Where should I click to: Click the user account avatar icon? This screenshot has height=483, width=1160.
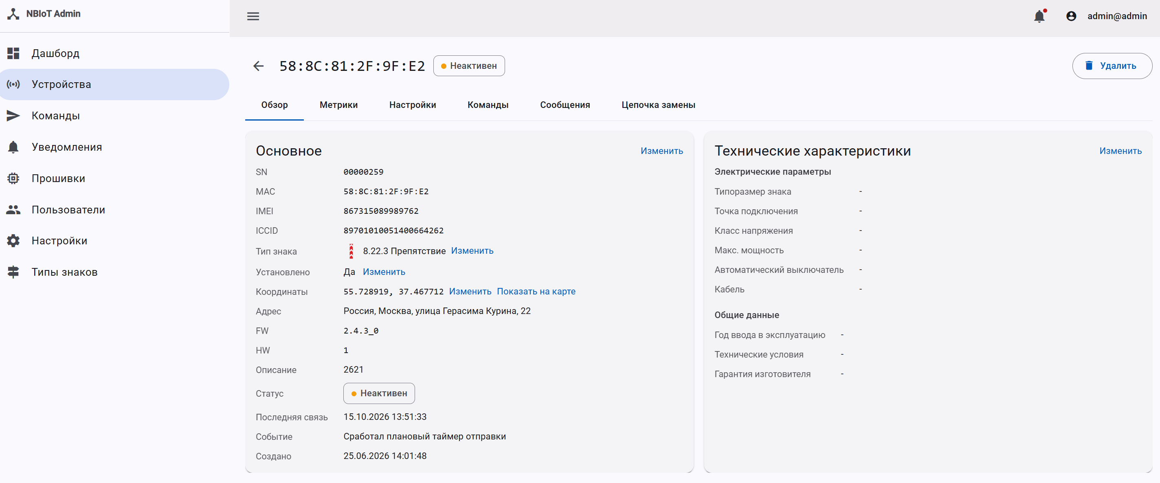tap(1071, 16)
